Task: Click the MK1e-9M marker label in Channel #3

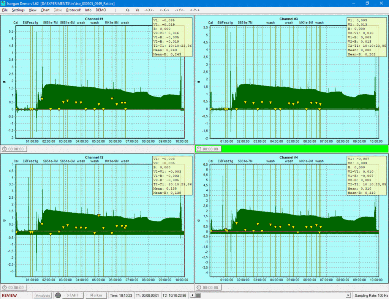Action: 306,22
